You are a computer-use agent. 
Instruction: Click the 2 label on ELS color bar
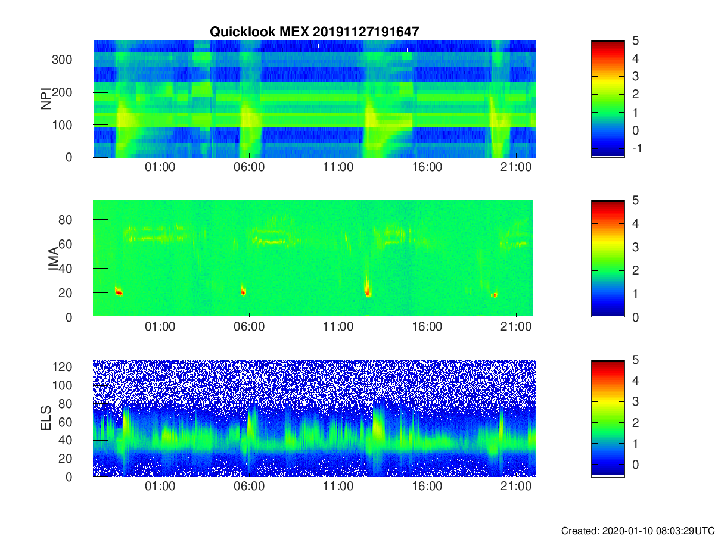pyautogui.click(x=636, y=423)
